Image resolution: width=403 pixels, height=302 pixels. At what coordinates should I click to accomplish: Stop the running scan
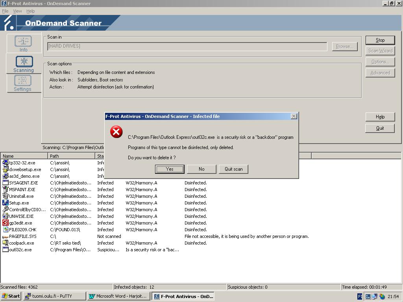click(380, 40)
